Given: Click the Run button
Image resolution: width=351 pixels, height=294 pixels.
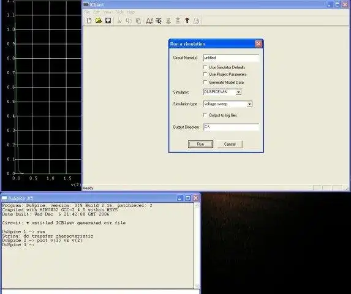Looking at the screenshot, I should [200, 145].
